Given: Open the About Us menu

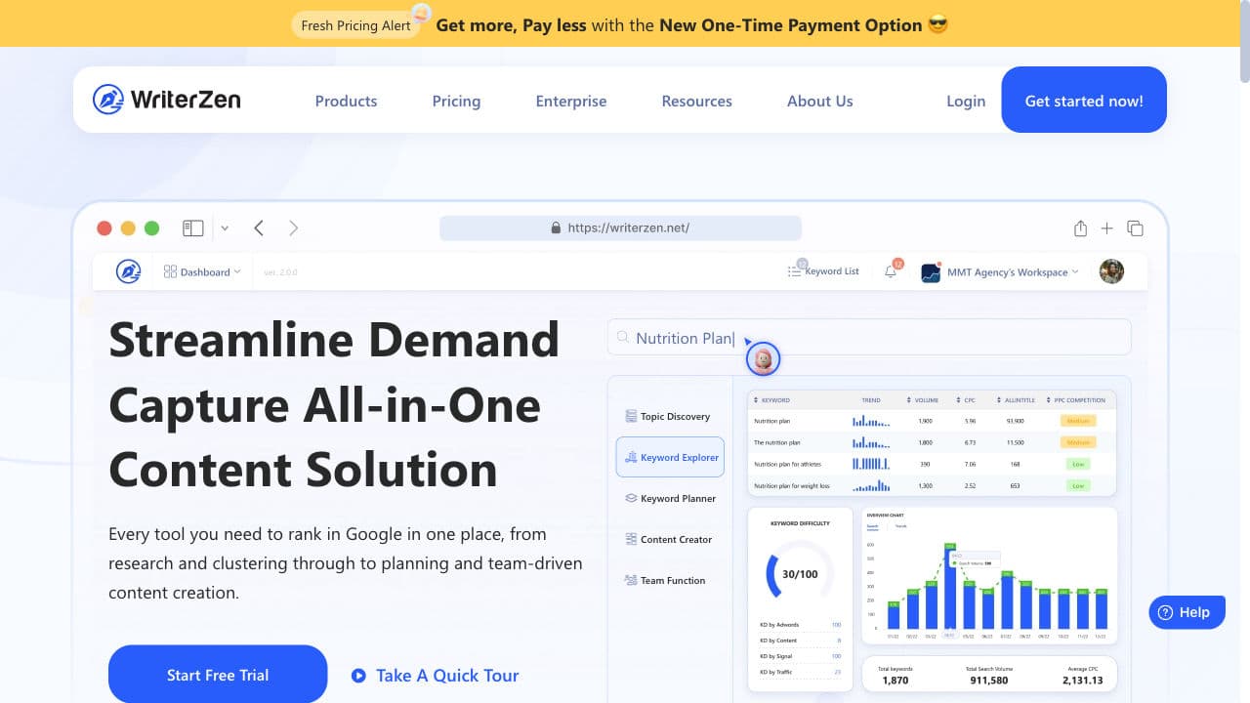Looking at the screenshot, I should [x=820, y=101].
